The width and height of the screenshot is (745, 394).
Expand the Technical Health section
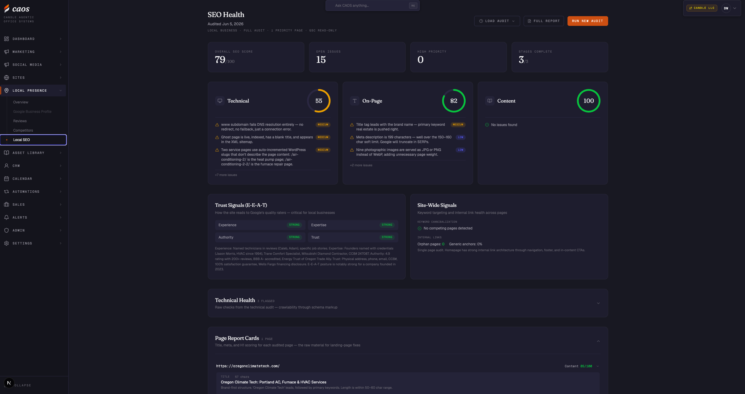click(598, 303)
